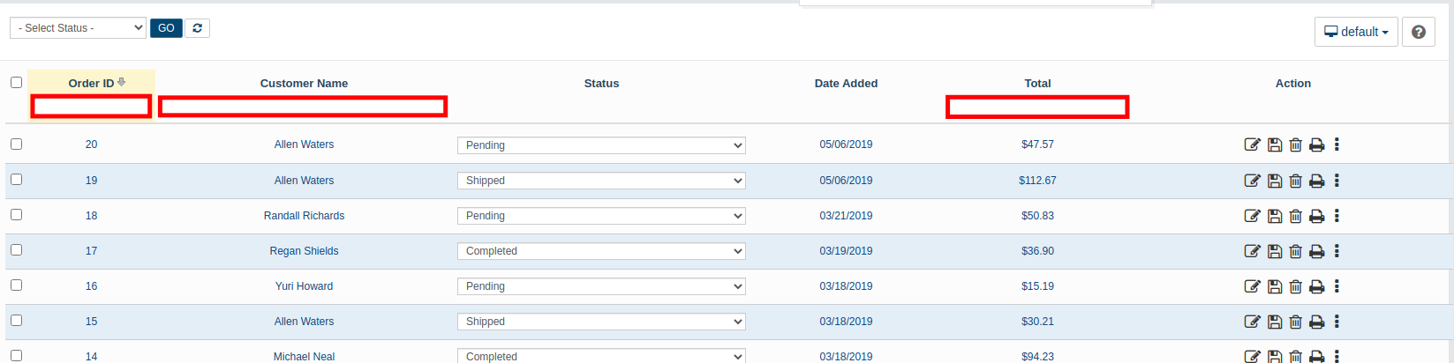Viewport: 1454px width, 363px height.
Task: Open customer link Randall Richards
Action: 304,216
